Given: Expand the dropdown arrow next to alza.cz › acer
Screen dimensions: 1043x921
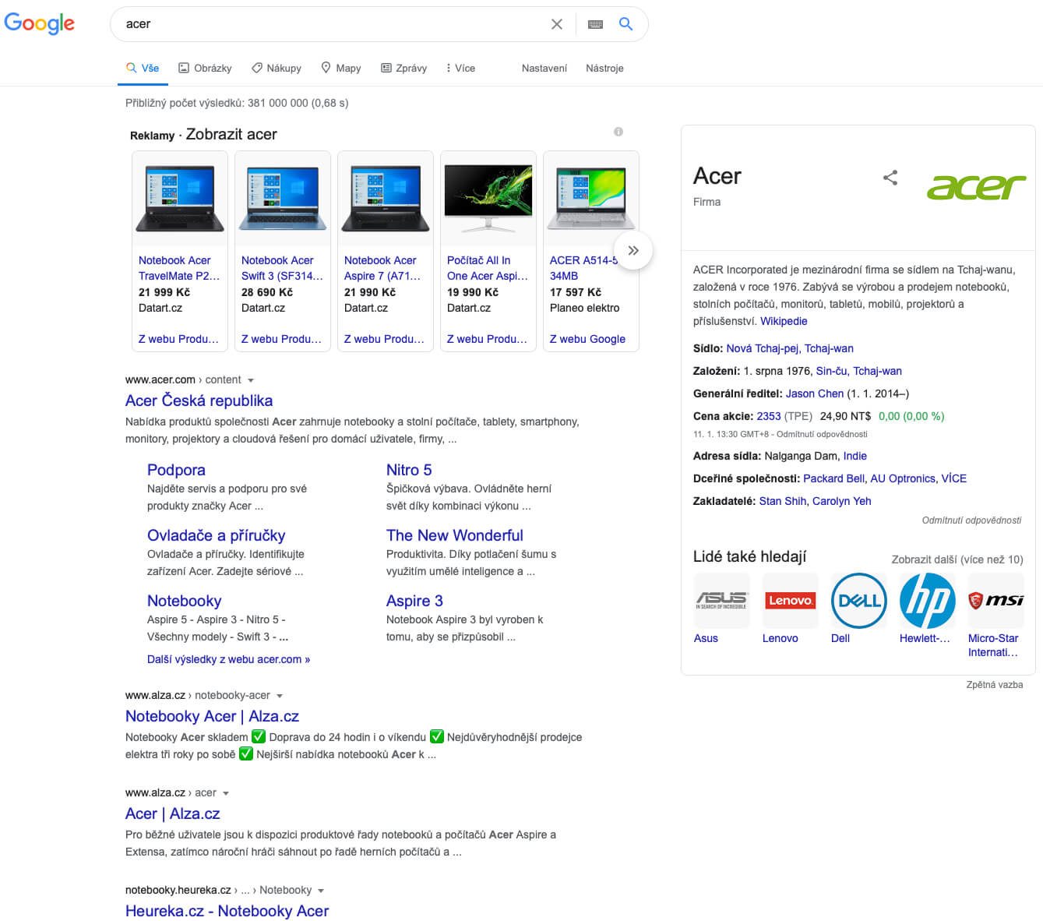Looking at the screenshot, I should coord(226,793).
